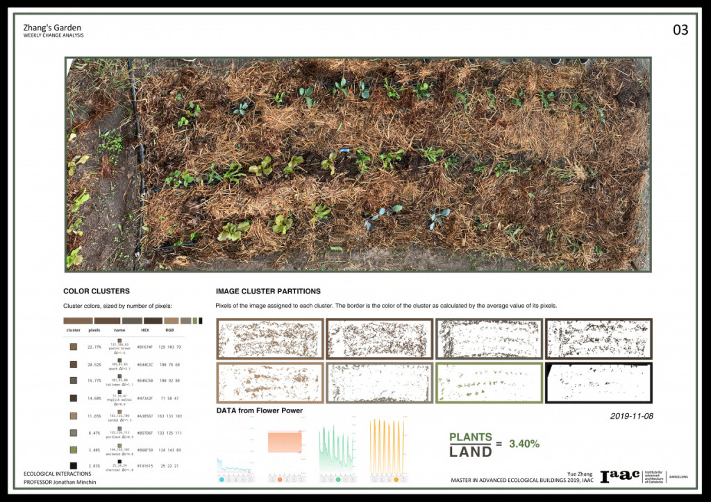
Task: Click the orange dot under second chart
Action: tap(280, 479)
